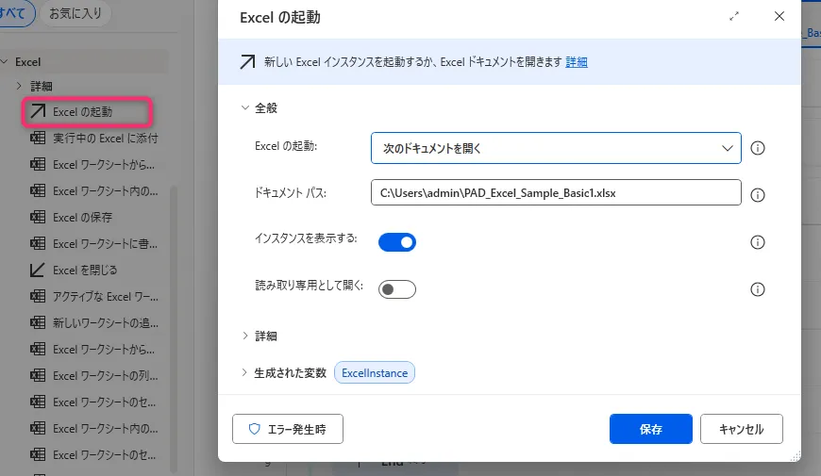Click the Excel を閉じる action icon
This screenshot has width=821, height=476.
point(38,270)
